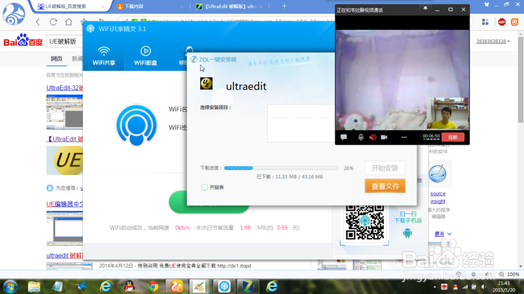Click the Baidu logo
524x294 pixels.
pyautogui.click(x=23, y=40)
